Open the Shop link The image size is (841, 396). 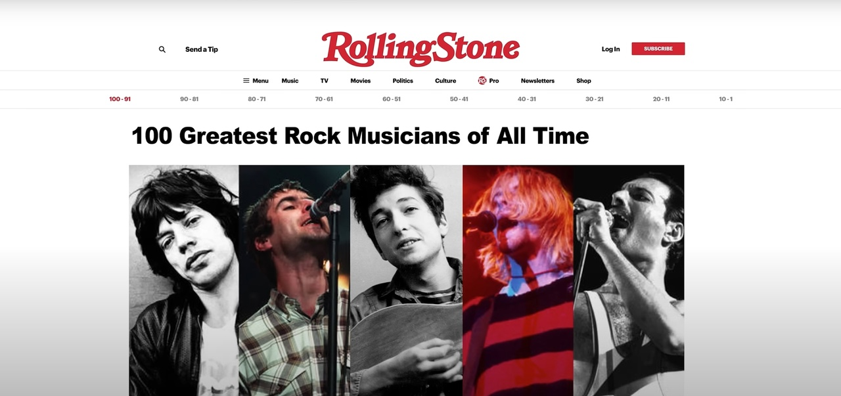coord(583,81)
